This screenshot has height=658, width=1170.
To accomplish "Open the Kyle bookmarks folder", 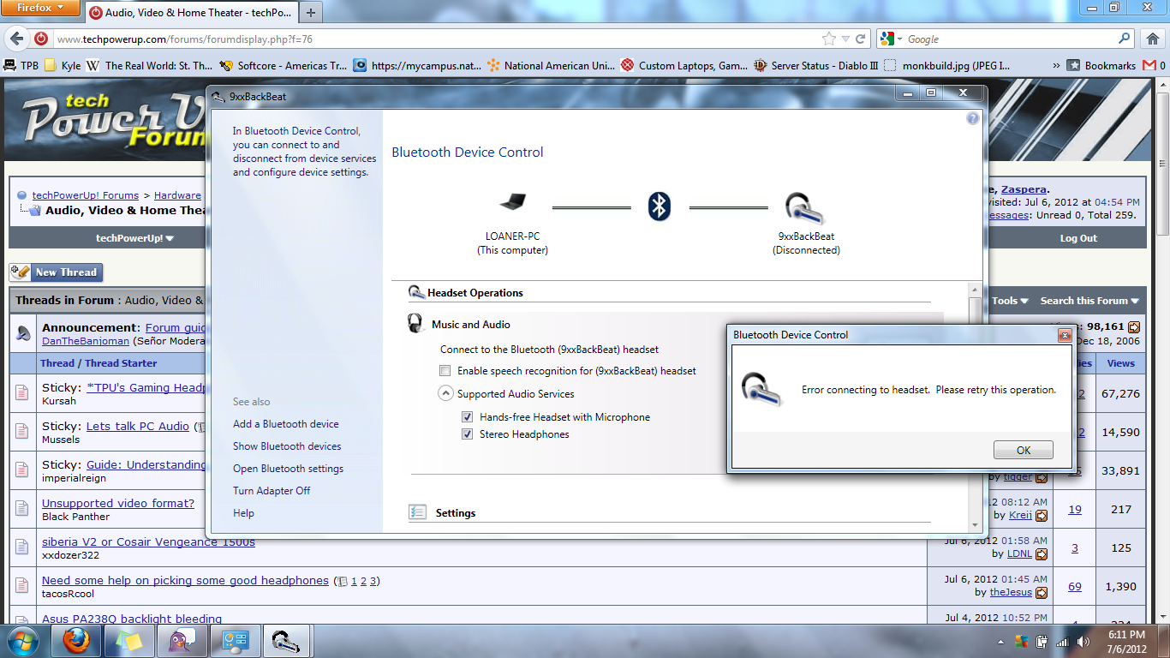I will 62,65.
